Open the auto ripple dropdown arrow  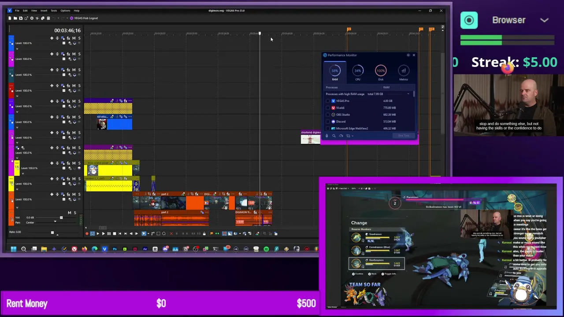pyautogui.click(x=240, y=233)
